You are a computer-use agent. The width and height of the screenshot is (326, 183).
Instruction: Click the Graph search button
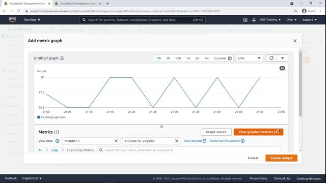216,132
